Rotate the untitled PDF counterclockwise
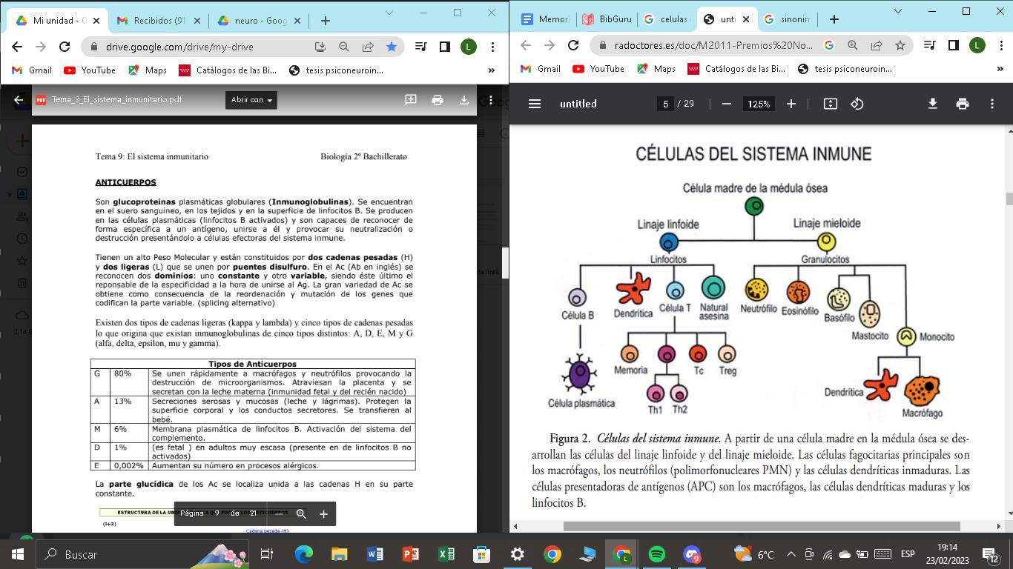Viewport: 1013px width, 569px height. coord(857,104)
